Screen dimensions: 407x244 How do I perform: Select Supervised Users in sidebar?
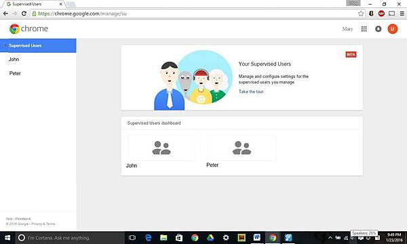pyautogui.click(x=38, y=45)
